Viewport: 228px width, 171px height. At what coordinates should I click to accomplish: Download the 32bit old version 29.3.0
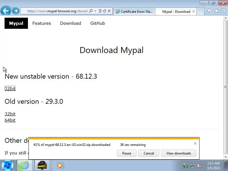10,114
